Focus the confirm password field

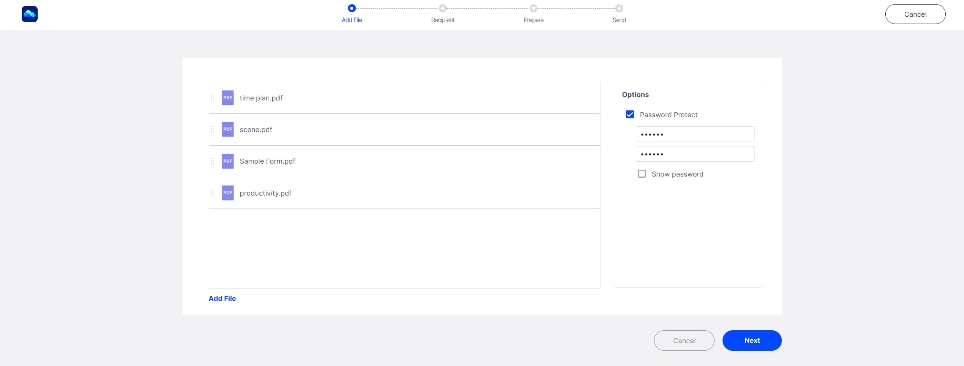[695, 154]
